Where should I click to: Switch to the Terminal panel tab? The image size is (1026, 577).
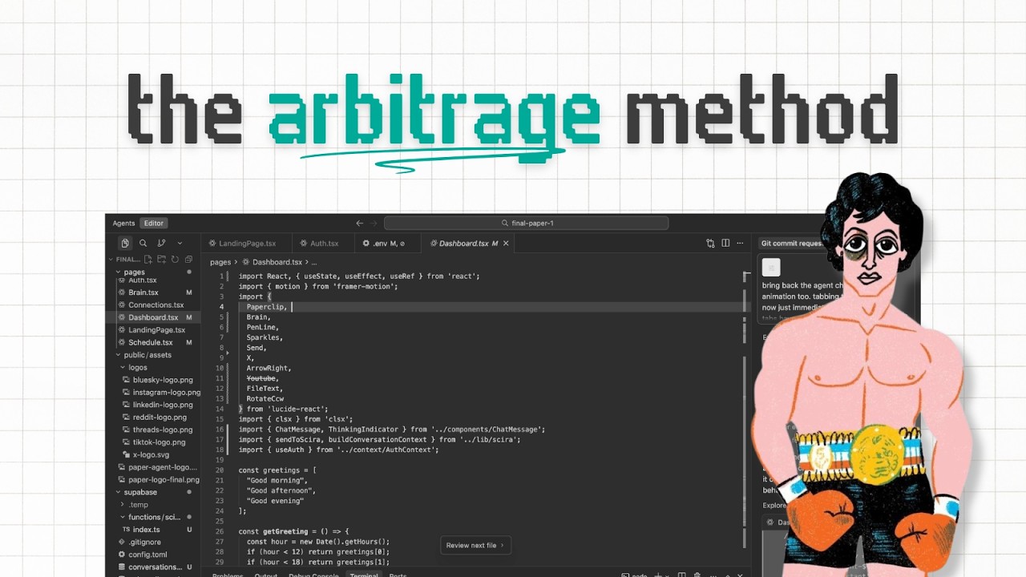364,575
